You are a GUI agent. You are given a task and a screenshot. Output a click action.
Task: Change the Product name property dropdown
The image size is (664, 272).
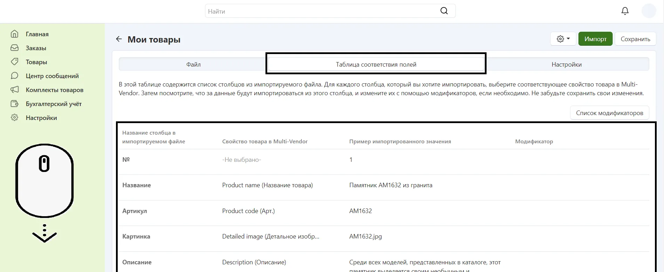point(268,185)
